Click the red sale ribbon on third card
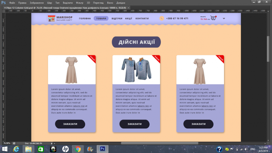The height and width of the screenshot is (153, 272). 221,58
